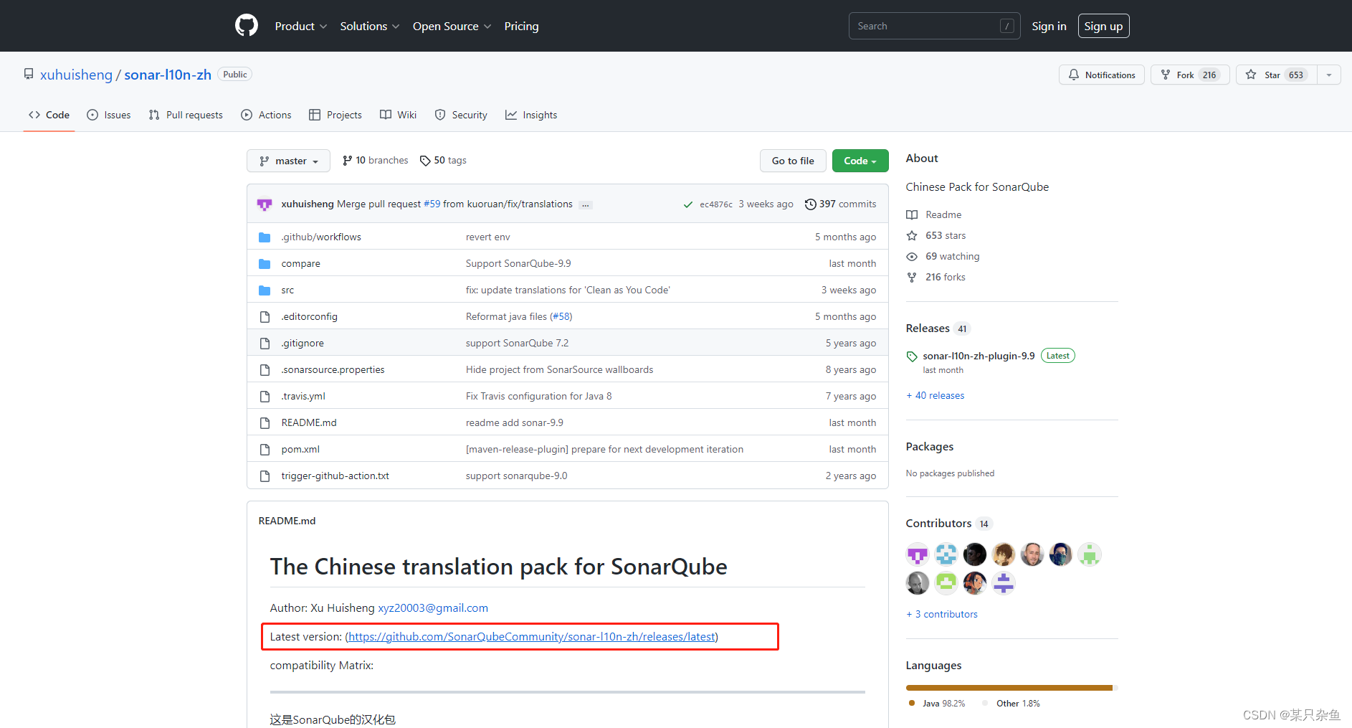1352x728 pixels.
Task: Click the eye icon beside 69 watching
Action: point(912,256)
